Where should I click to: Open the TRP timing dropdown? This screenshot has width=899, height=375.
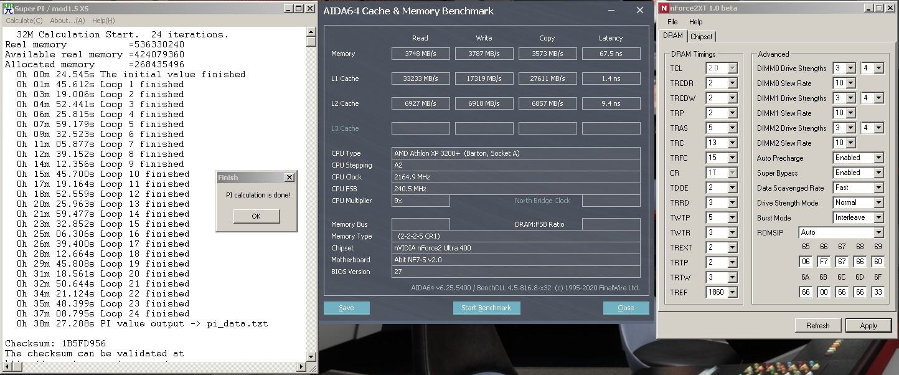[733, 113]
